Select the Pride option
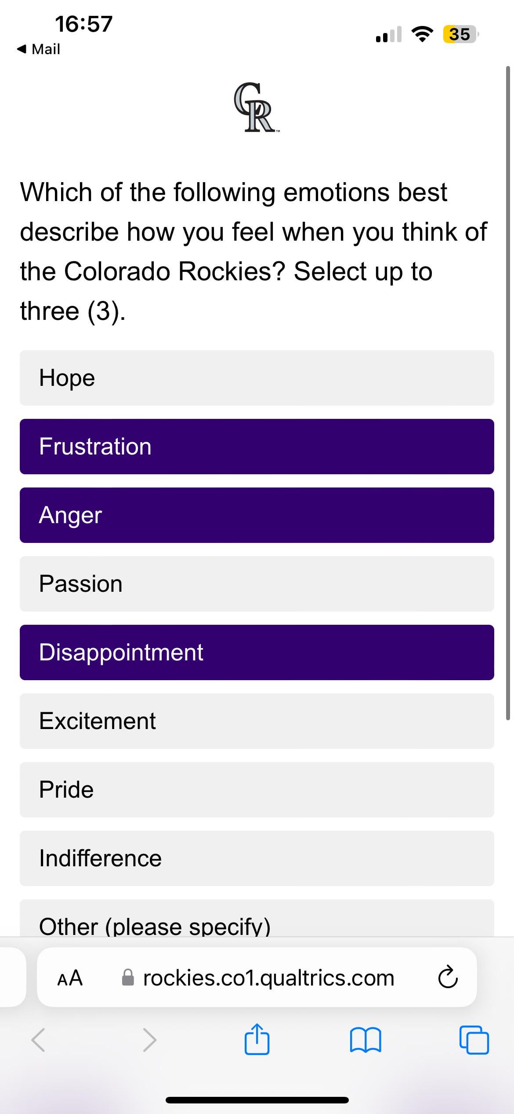514x1114 pixels. tap(257, 789)
